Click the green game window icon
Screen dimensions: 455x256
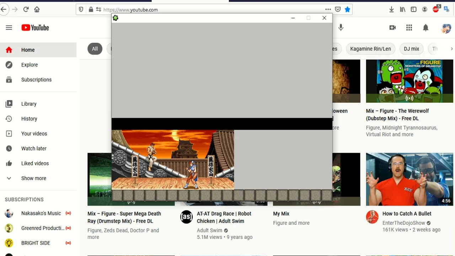(x=115, y=18)
